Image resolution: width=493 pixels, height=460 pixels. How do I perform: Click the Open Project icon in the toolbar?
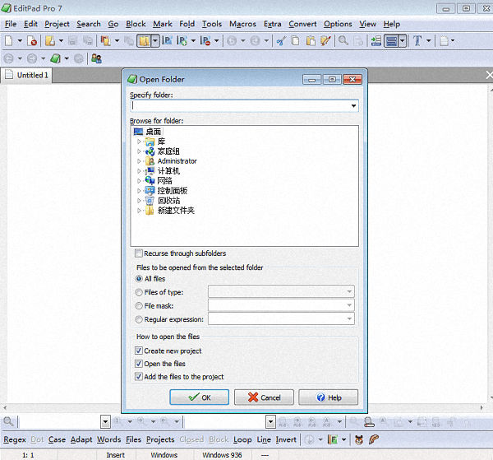[106, 40]
